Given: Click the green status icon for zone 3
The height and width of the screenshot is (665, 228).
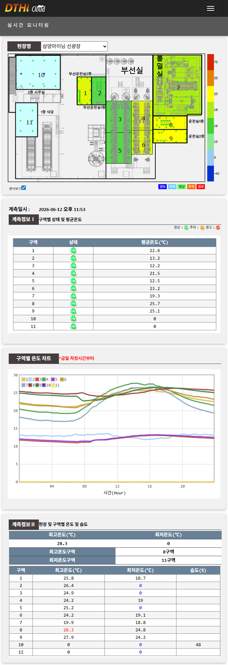Looking at the screenshot, I should point(73,266).
